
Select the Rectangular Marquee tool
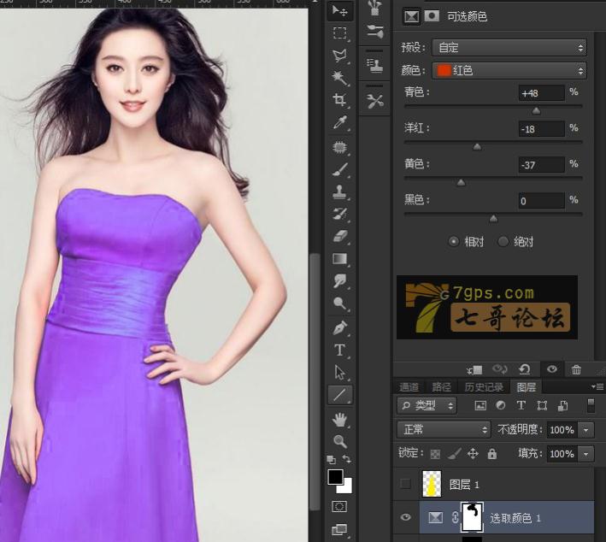tap(339, 32)
